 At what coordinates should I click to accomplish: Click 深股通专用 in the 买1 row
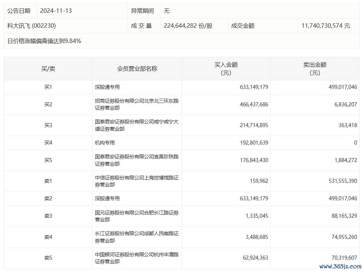pyautogui.click(x=107, y=87)
